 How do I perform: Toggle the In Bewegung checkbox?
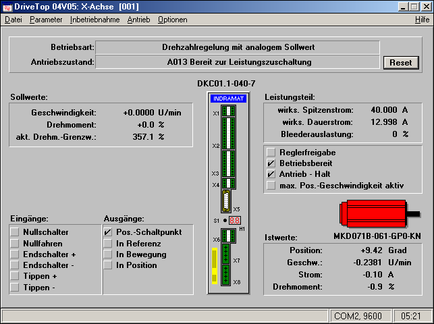(108, 254)
